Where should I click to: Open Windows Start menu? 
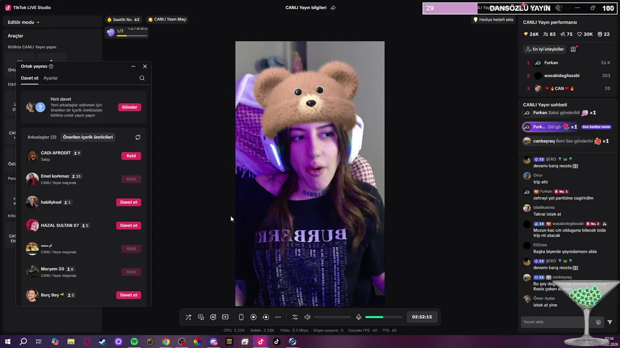coord(7,342)
